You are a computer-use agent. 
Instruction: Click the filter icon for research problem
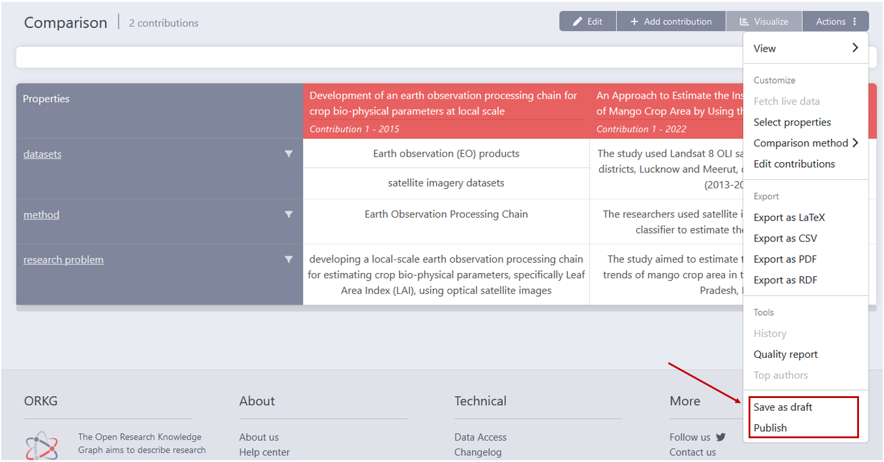click(289, 260)
